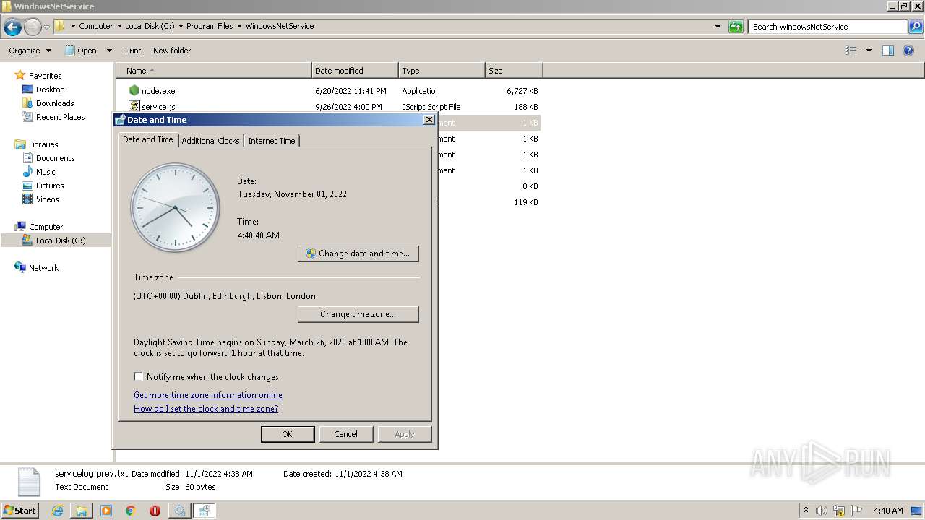The image size is (925, 520).
Task: Open Documents library
Action: (55, 158)
